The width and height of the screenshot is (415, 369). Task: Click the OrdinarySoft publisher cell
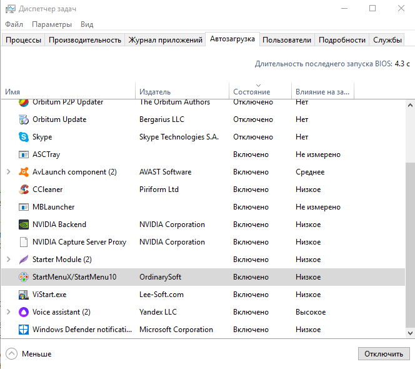(x=161, y=277)
